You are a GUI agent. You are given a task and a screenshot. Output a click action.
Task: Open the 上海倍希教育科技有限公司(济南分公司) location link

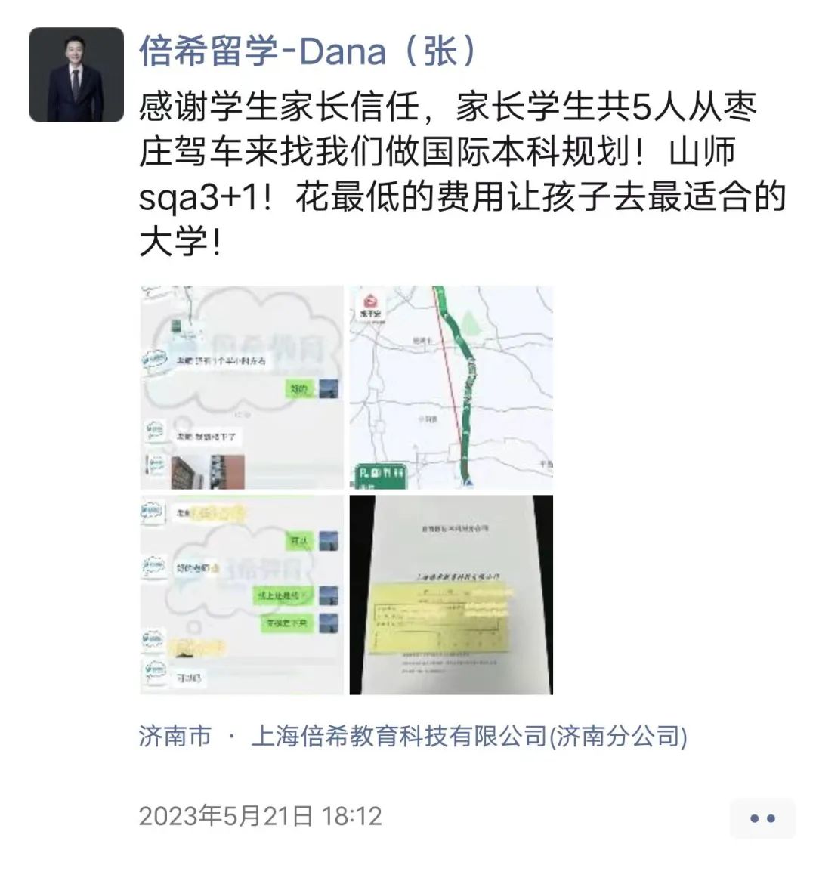point(468,737)
